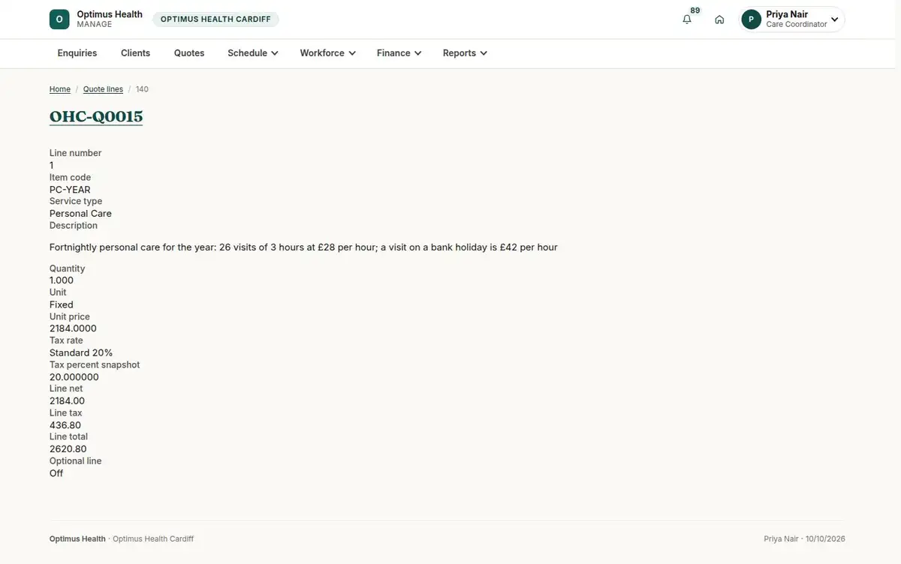Click the fortnightly personal care description text
The image size is (901, 564).
[303, 247]
